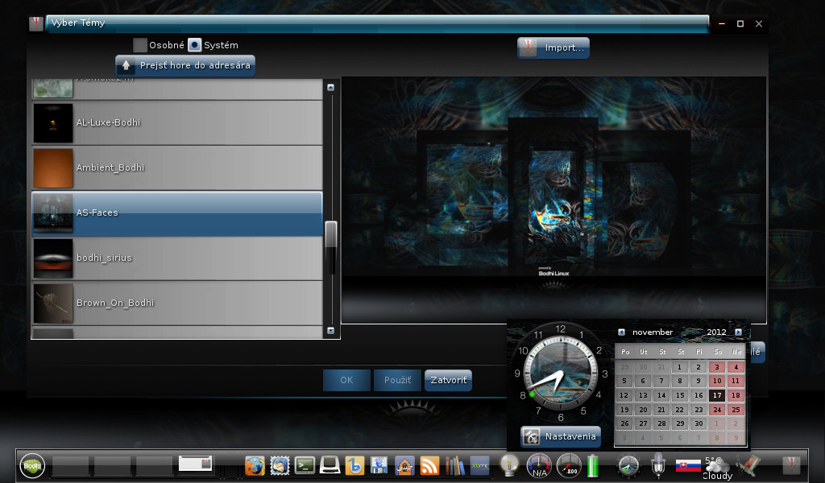
Task: Apply theme with Použiť button
Action: [x=397, y=380]
